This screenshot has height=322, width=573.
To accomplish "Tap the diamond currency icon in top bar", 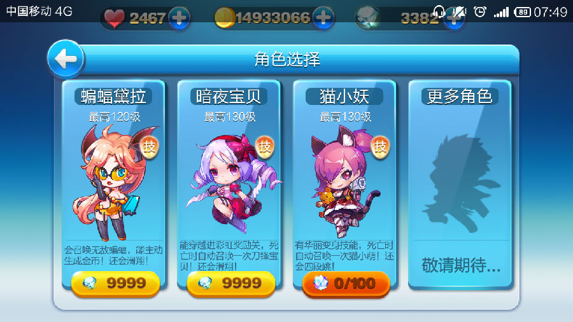I will pos(367,18).
